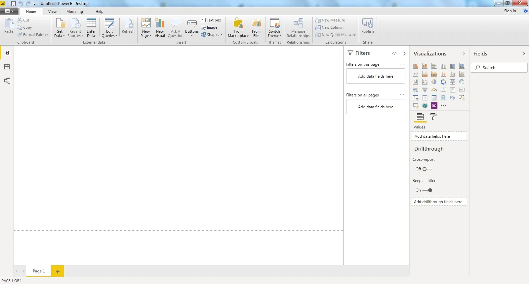Turn on the Cross-report toggle
This screenshot has height=284, width=529.
pyautogui.click(x=427, y=169)
